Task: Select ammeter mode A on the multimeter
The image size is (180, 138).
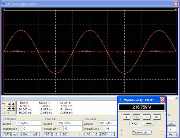Action: point(126,117)
